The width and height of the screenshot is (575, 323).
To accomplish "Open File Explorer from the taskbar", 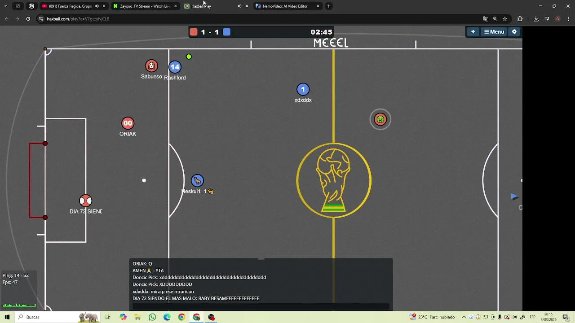I will coord(137,317).
